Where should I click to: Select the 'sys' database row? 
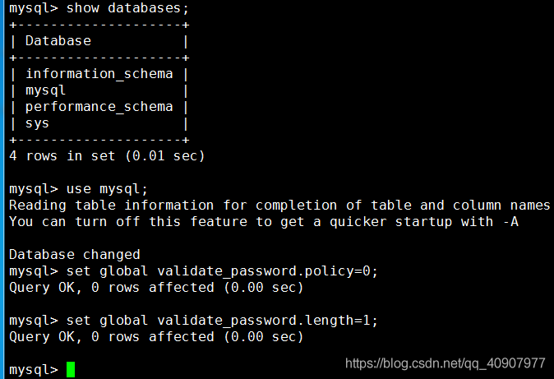point(37,122)
